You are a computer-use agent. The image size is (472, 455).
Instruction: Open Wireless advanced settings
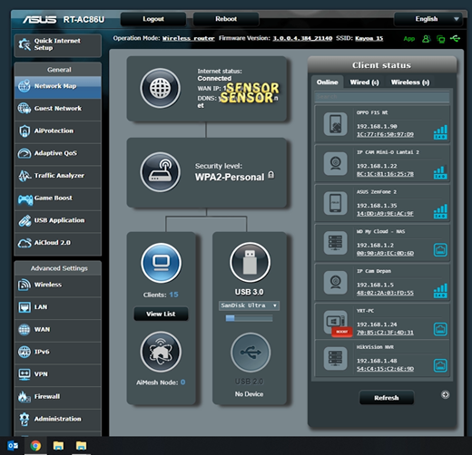[57, 285]
